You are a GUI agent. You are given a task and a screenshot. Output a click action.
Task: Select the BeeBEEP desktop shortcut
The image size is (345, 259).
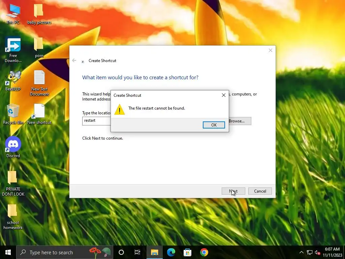coord(13,81)
